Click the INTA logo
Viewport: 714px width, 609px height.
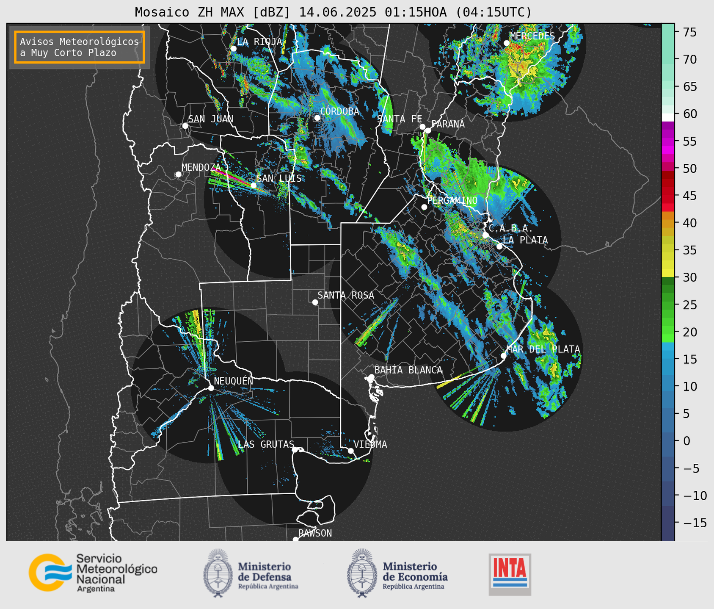(510, 574)
